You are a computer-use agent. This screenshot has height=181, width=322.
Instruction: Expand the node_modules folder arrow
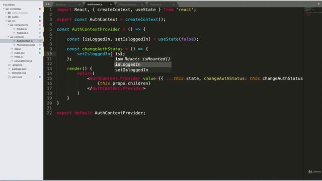pos(6,13)
